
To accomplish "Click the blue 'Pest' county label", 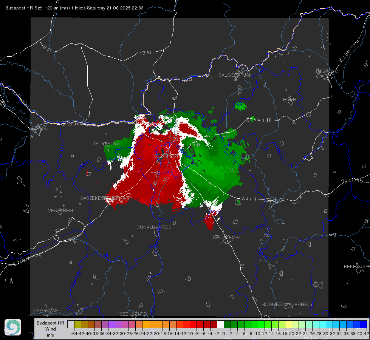I will (x=260, y=227).
